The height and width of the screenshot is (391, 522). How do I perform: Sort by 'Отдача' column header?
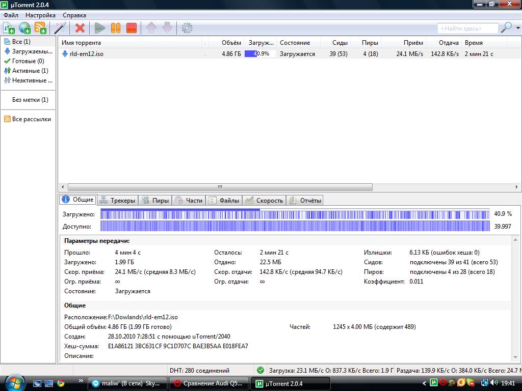tap(444, 43)
